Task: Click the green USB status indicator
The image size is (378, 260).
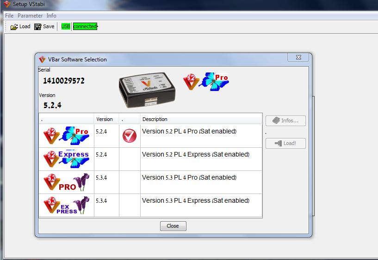Action: click(x=66, y=26)
